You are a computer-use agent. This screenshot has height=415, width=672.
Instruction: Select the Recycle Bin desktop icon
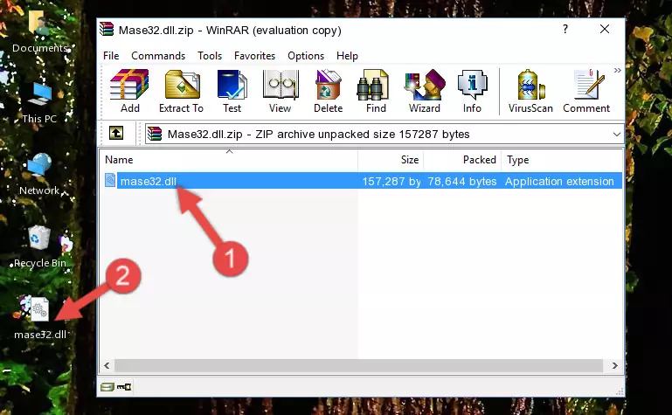click(x=40, y=247)
